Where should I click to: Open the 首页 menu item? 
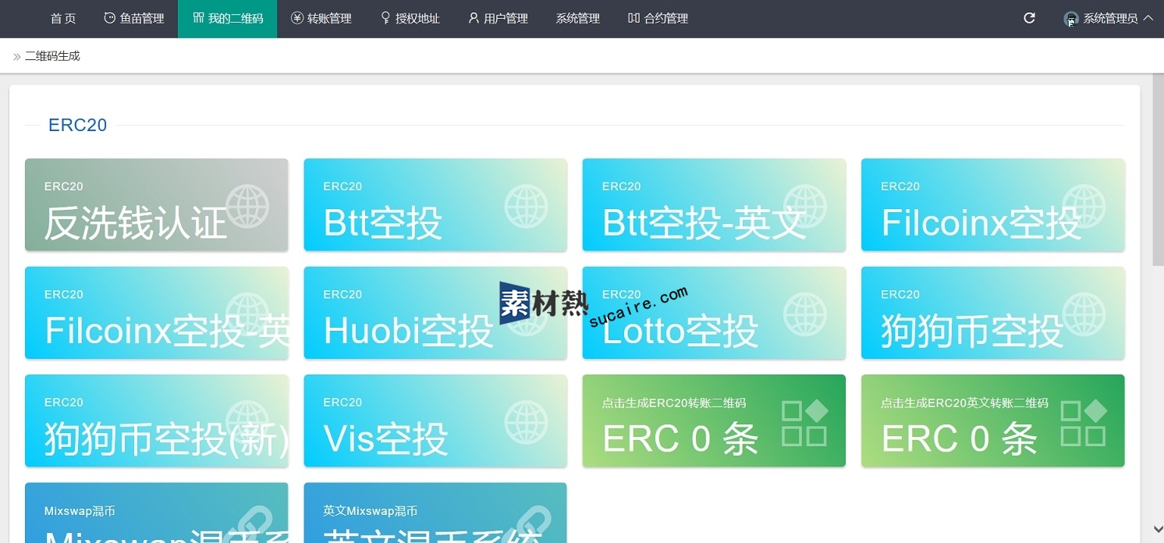(62, 19)
